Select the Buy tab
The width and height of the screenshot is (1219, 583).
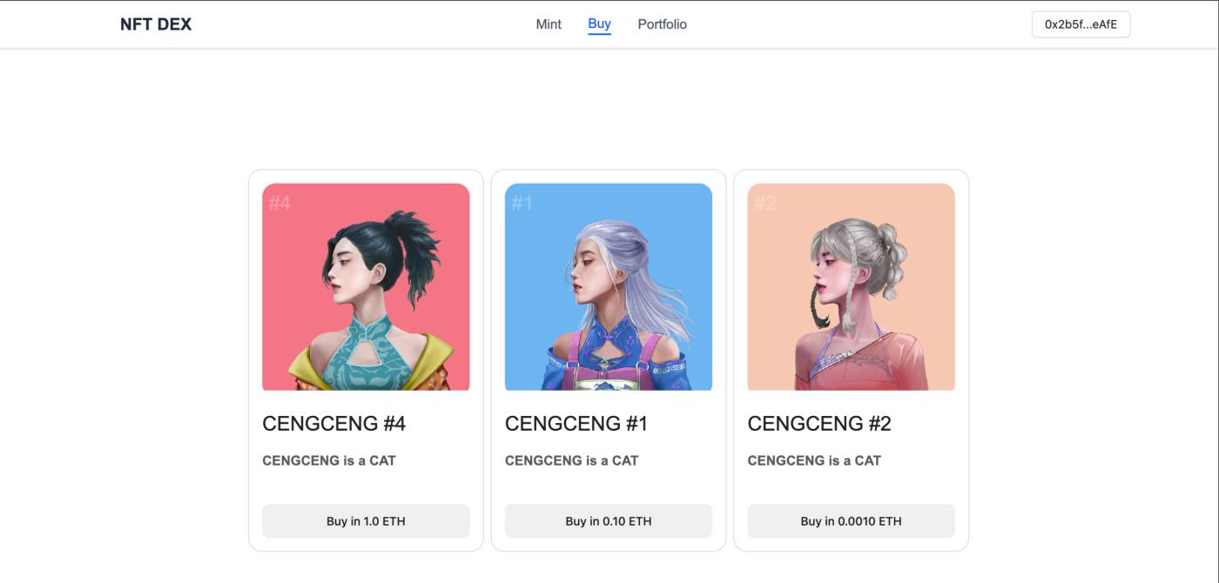coord(599,24)
